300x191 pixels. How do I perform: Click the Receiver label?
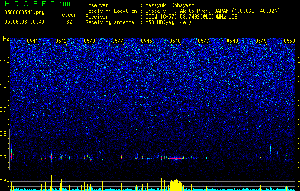(97, 17)
